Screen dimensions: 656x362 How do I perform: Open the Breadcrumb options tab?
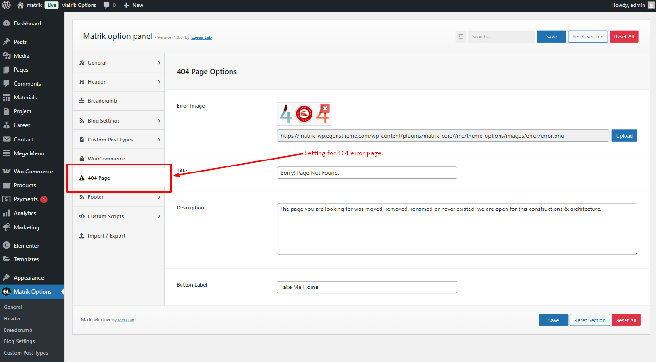coord(119,101)
